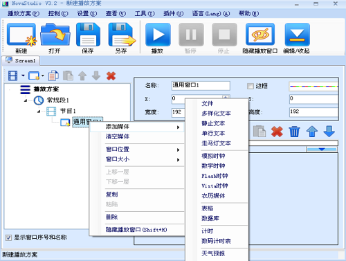Click the blue up arrow in media toolbar
Screen dimensions: 346x261
[x=312, y=132]
